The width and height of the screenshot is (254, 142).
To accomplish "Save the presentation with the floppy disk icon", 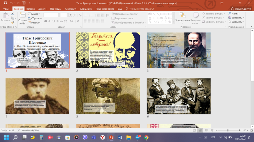I will point(5,3).
